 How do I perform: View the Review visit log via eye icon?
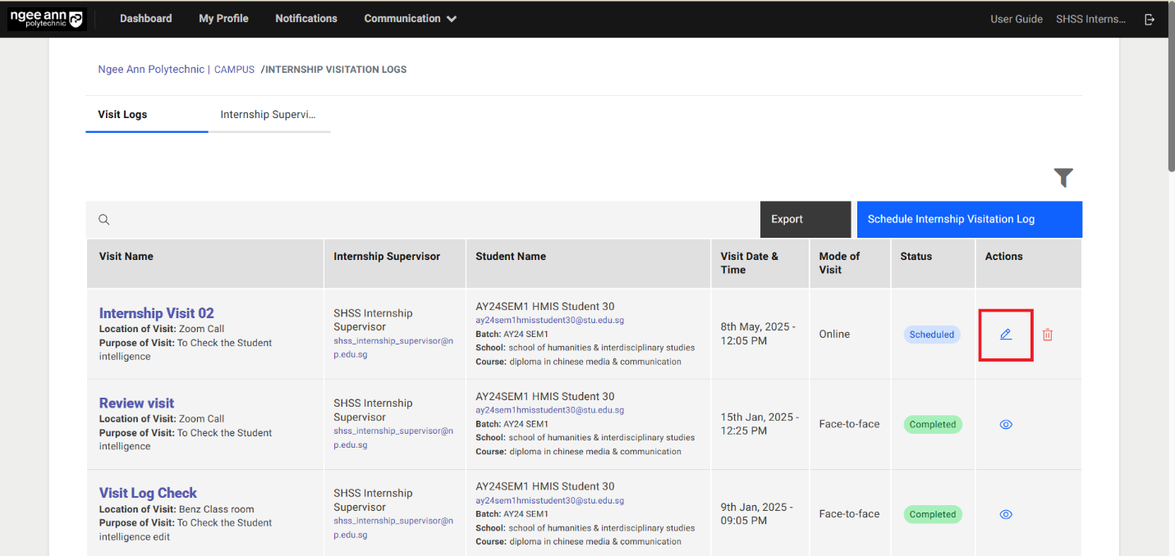1006,425
